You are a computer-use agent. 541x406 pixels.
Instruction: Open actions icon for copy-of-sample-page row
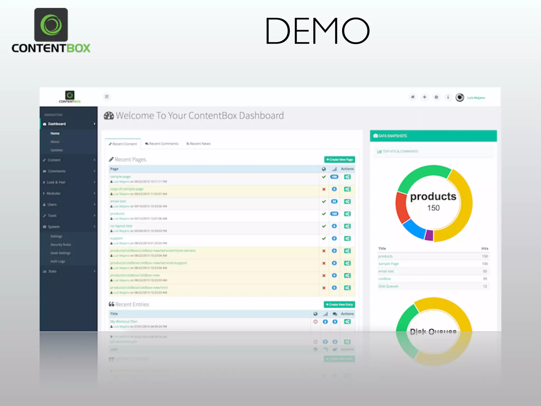pyautogui.click(x=347, y=189)
